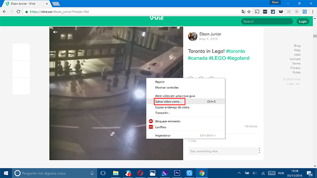Open the volume control in system tray
Screen dimensions: 317x178
pos(255,173)
